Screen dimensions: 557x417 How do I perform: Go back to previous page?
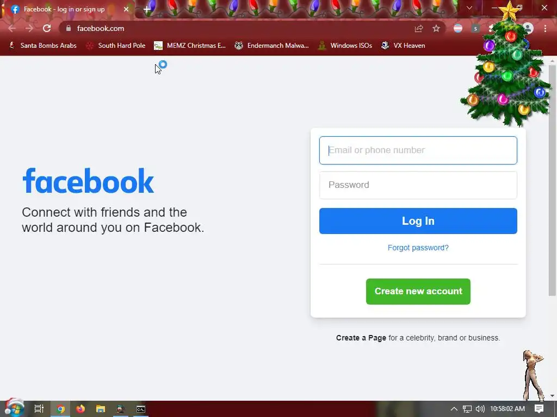(12, 28)
